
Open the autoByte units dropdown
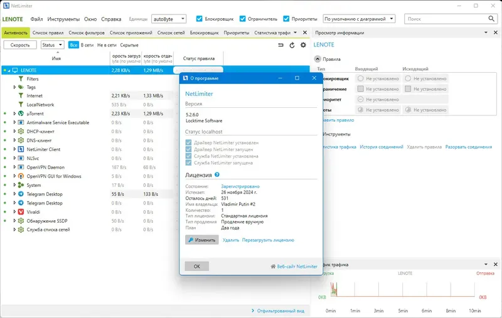pyautogui.click(x=169, y=19)
